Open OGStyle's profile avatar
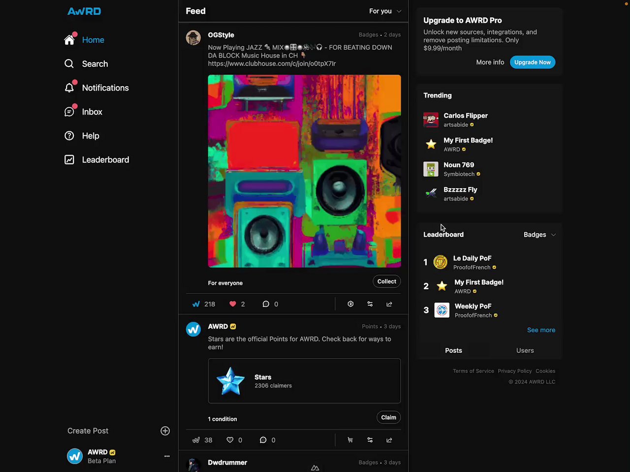This screenshot has height=472, width=630. point(193,37)
